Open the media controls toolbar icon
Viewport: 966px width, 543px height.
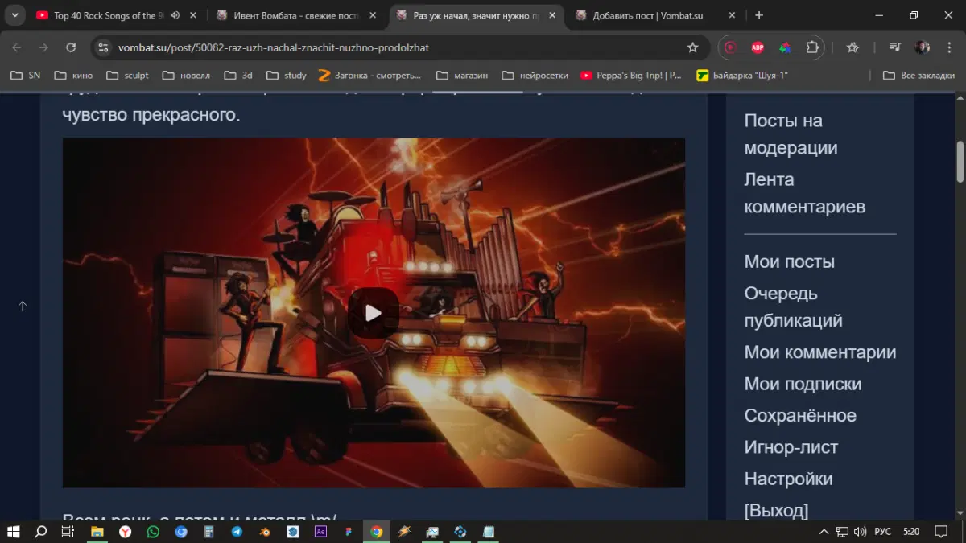(894, 47)
